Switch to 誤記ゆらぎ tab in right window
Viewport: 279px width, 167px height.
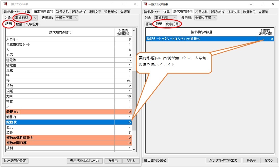218,12
